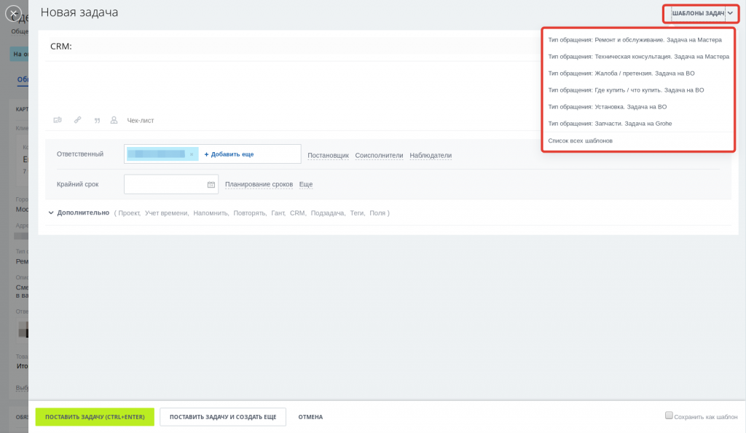
Task: Expand the 'Еще' deadline options
Action: pyautogui.click(x=306, y=184)
